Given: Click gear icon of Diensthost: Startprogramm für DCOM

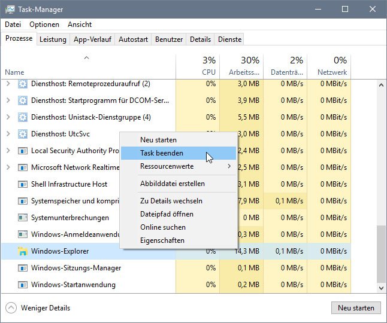Looking at the screenshot, I should tap(23, 100).
